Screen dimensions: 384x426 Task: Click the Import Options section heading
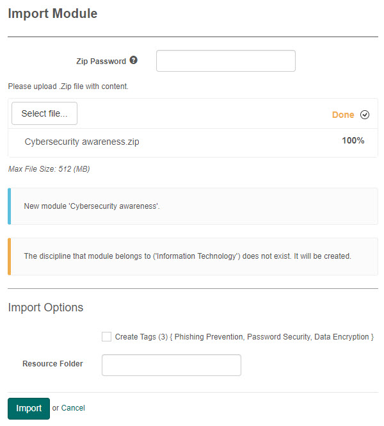click(45, 307)
